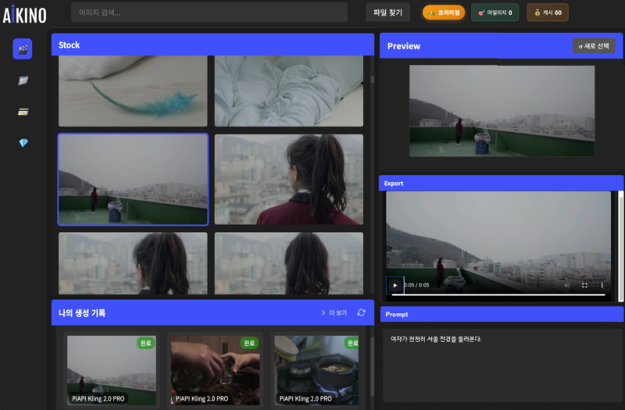Refresh my generation history list
This screenshot has height=410, width=625.
coord(361,313)
